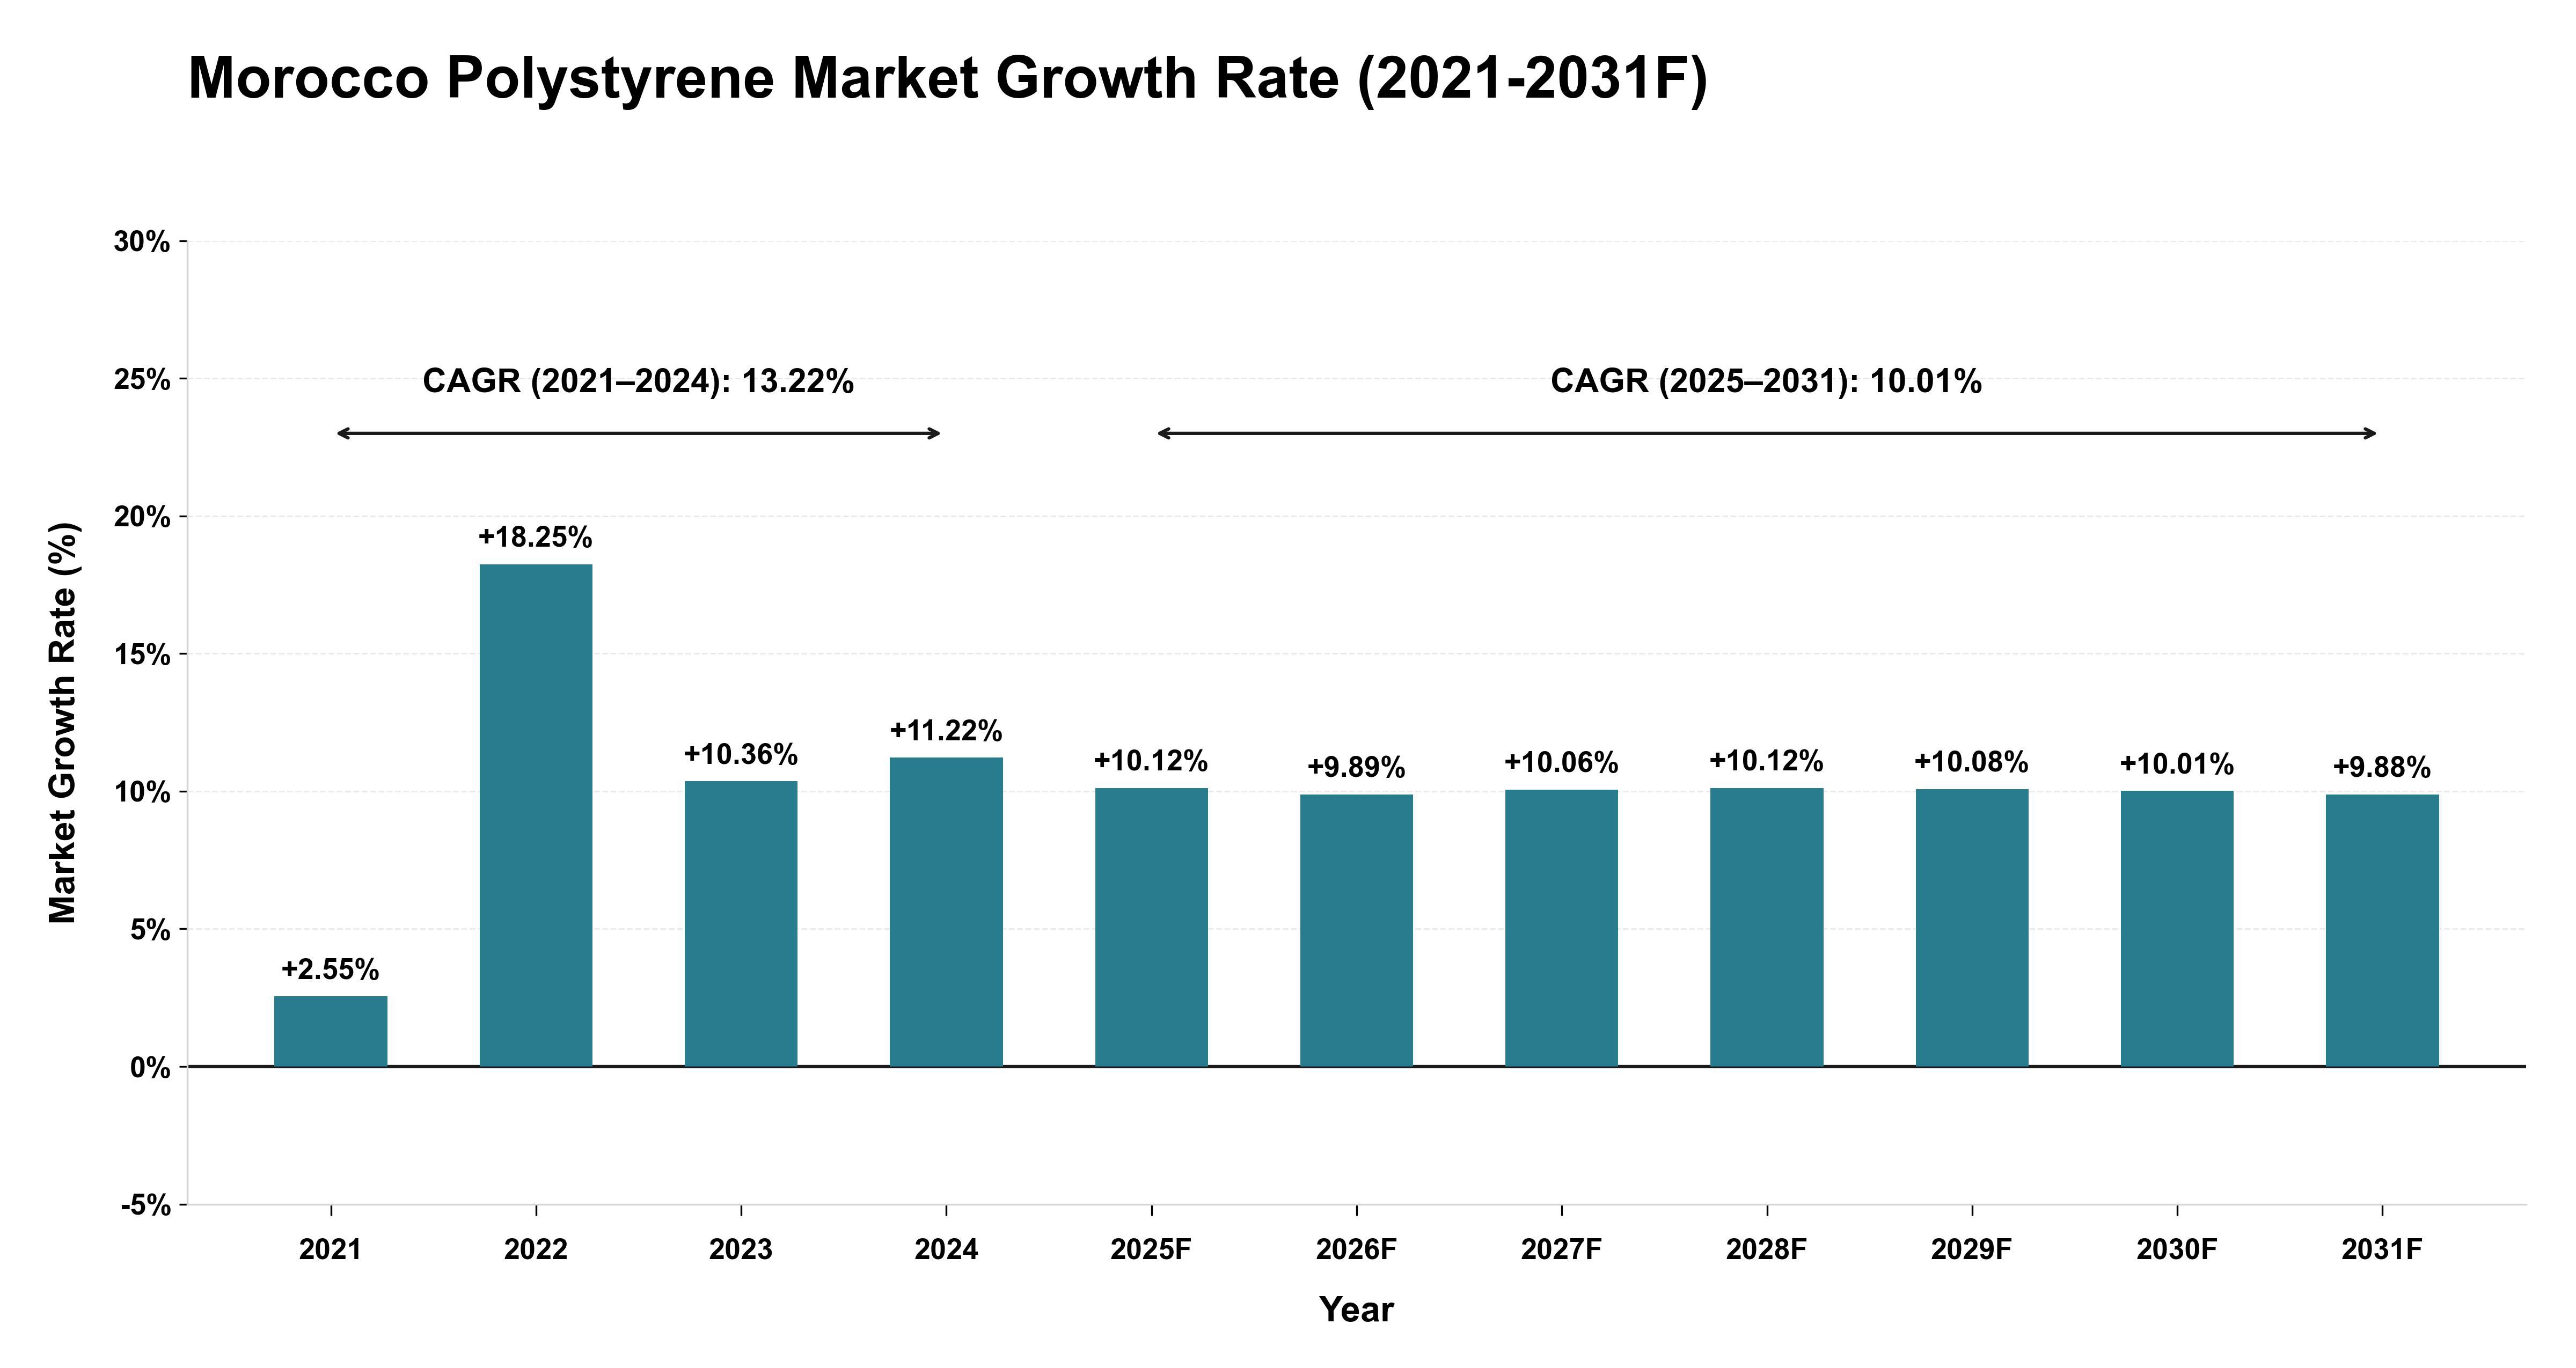This screenshot has height=1368, width=2576.
Task: Click the '2028F' x-axis label
Action: point(1766,1250)
